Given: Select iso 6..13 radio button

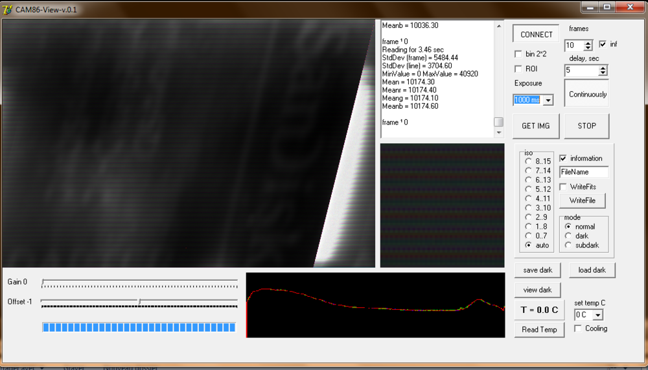Looking at the screenshot, I should (x=528, y=180).
